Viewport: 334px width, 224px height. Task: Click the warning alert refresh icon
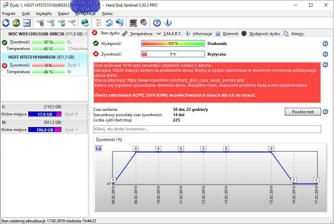tap(16, 23)
